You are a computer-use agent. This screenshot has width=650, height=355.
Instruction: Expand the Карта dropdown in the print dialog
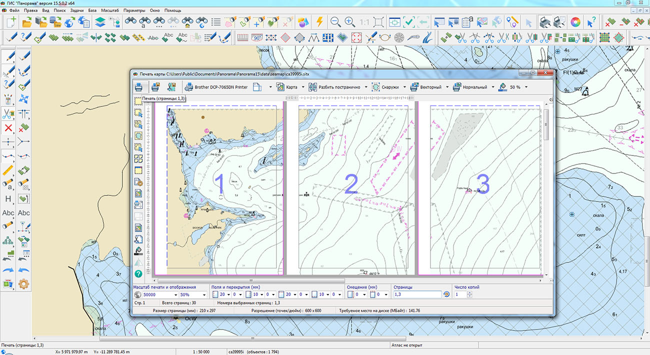pyautogui.click(x=303, y=87)
